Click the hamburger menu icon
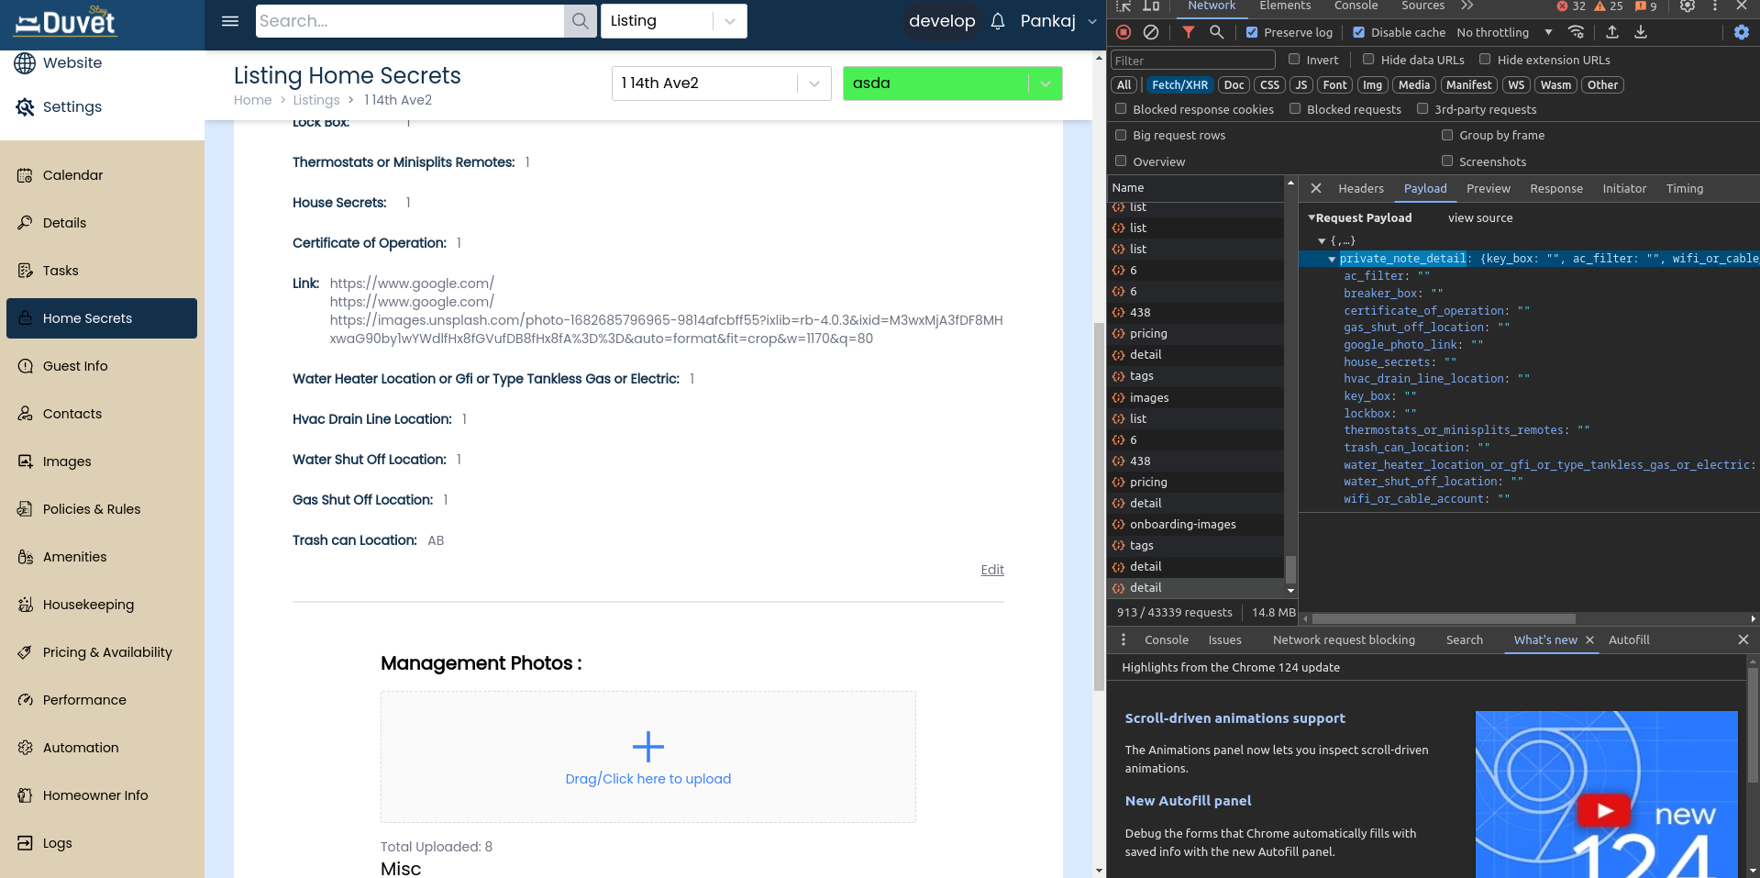Viewport: 1760px width, 878px height. [230, 21]
